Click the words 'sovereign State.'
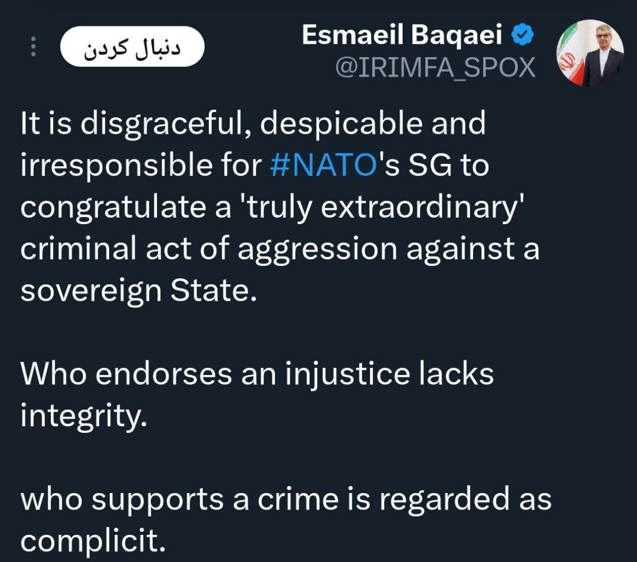 coord(139,291)
